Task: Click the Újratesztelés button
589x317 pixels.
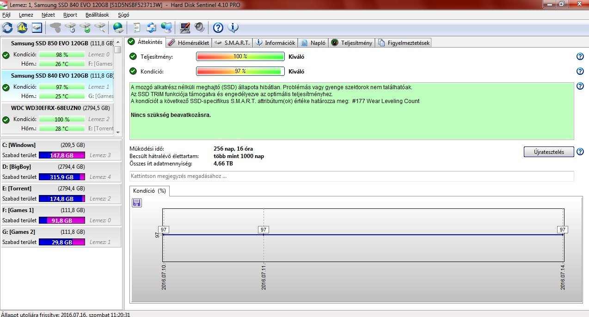Action: [549, 152]
